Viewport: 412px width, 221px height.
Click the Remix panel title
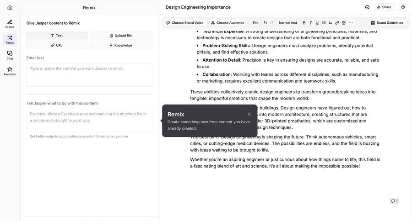89,8
